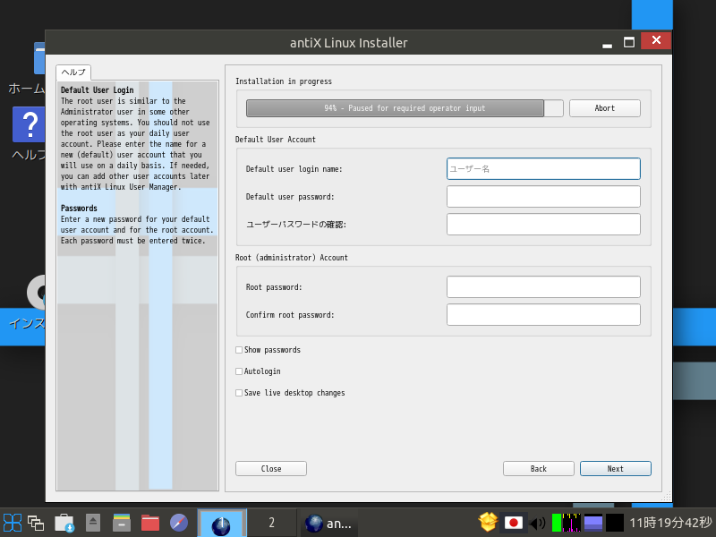
Task: Open the magenta network monitor tray graph
Action: [x=571, y=523]
